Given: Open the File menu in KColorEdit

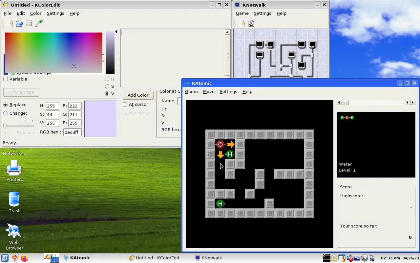Looking at the screenshot, I should coord(8,13).
